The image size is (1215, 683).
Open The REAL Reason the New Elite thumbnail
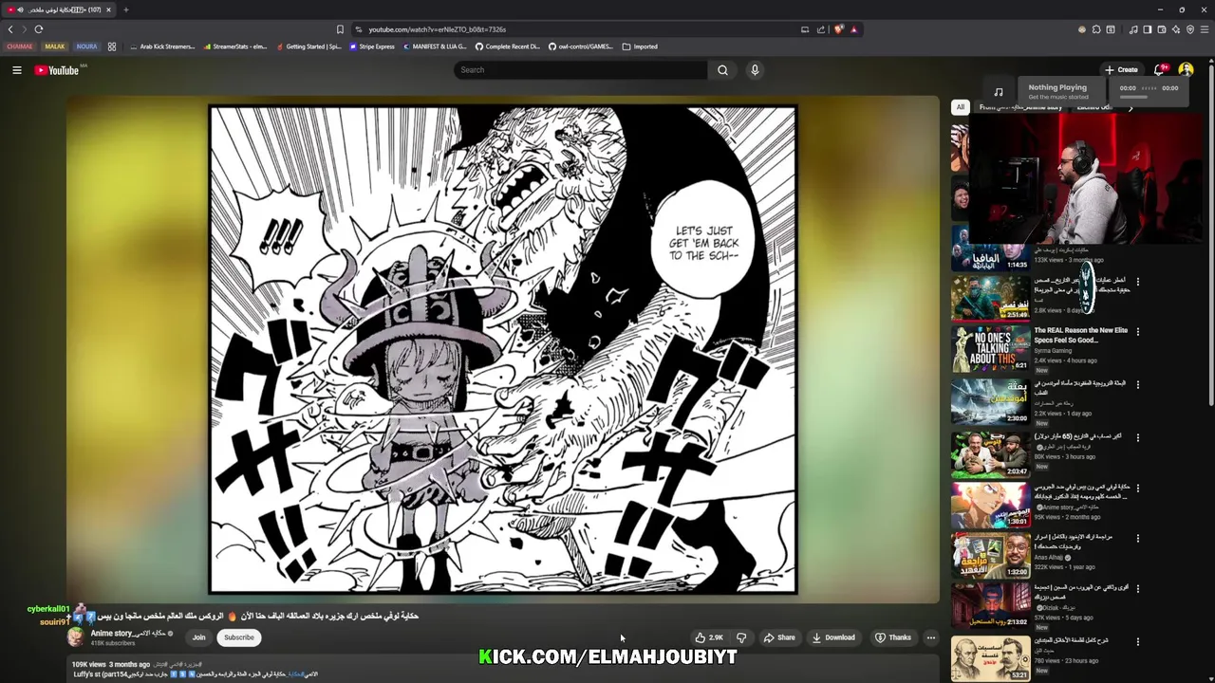pos(990,348)
